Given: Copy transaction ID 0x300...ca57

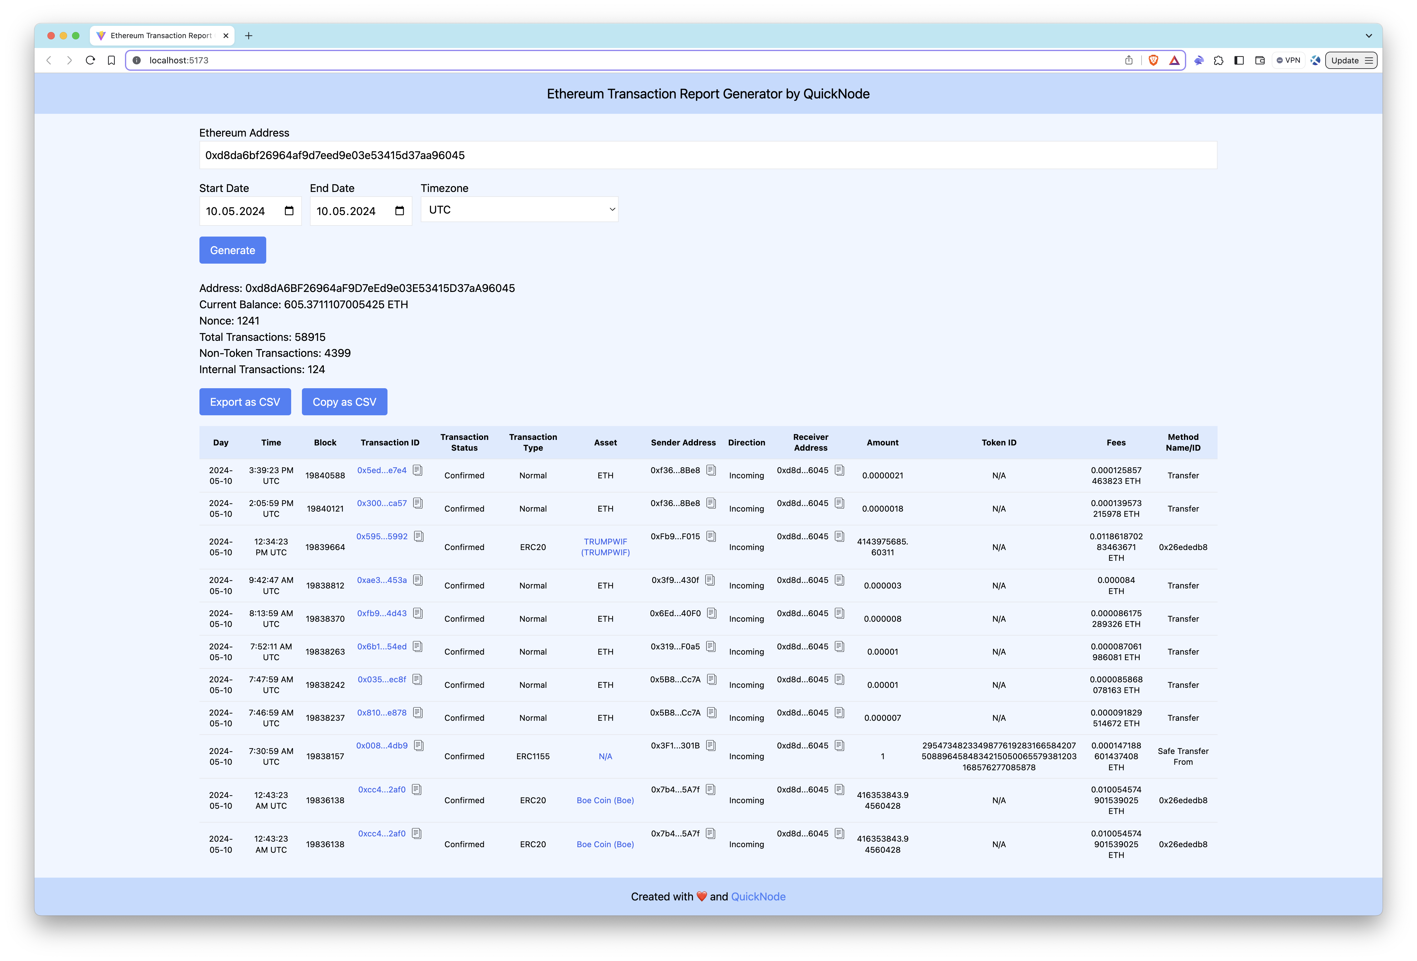Looking at the screenshot, I should click(x=418, y=503).
